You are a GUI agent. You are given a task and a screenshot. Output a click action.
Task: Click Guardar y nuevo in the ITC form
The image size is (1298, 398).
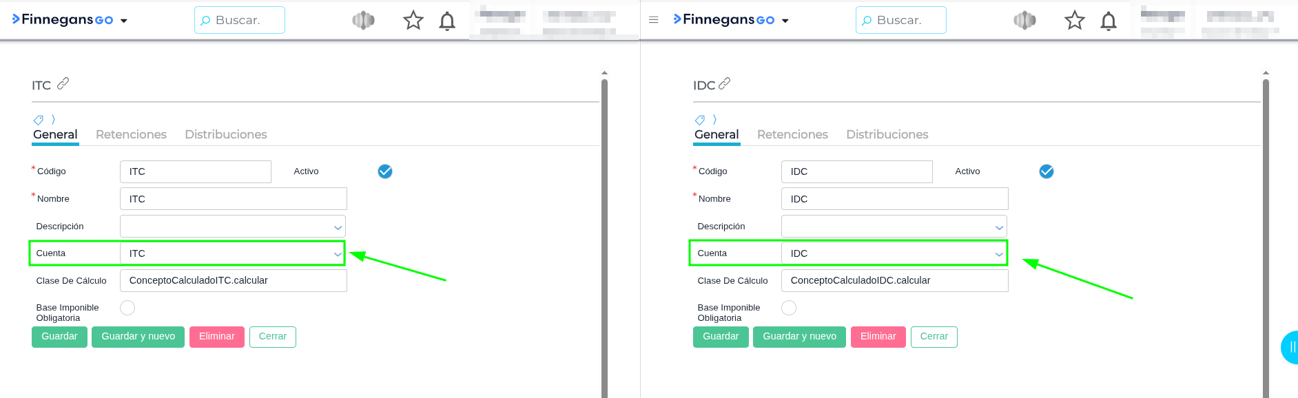pos(138,337)
